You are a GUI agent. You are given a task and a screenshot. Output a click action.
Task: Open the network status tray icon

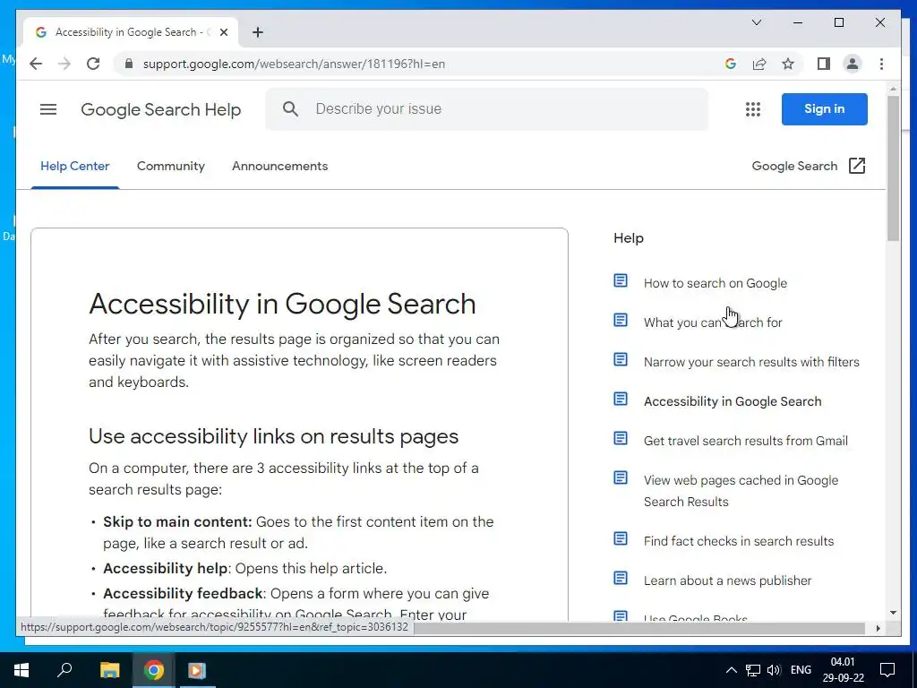[x=753, y=670]
